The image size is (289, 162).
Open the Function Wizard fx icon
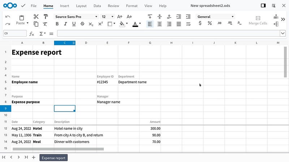(x=31, y=33)
